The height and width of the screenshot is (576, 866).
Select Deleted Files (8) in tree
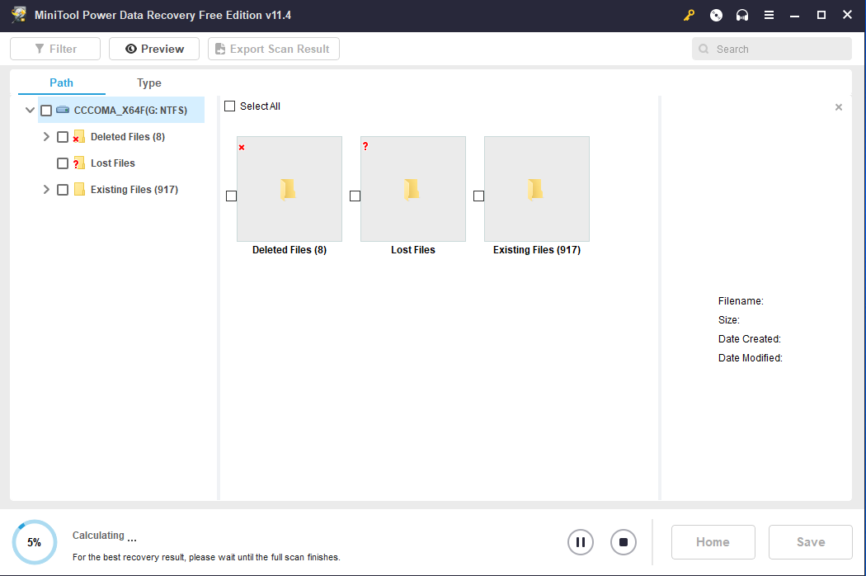pyautogui.click(x=128, y=136)
